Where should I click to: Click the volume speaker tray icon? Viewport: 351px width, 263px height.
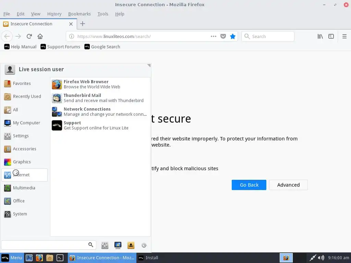pos(321,258)
